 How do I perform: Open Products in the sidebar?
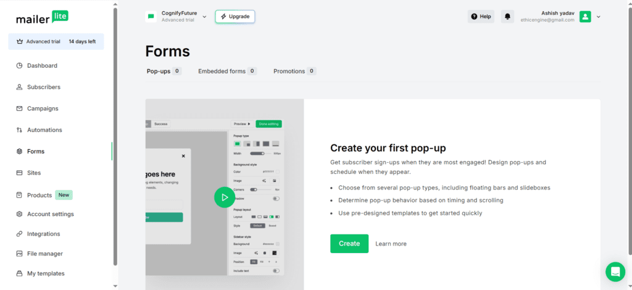pyautogui.click(x=39, y=195)
